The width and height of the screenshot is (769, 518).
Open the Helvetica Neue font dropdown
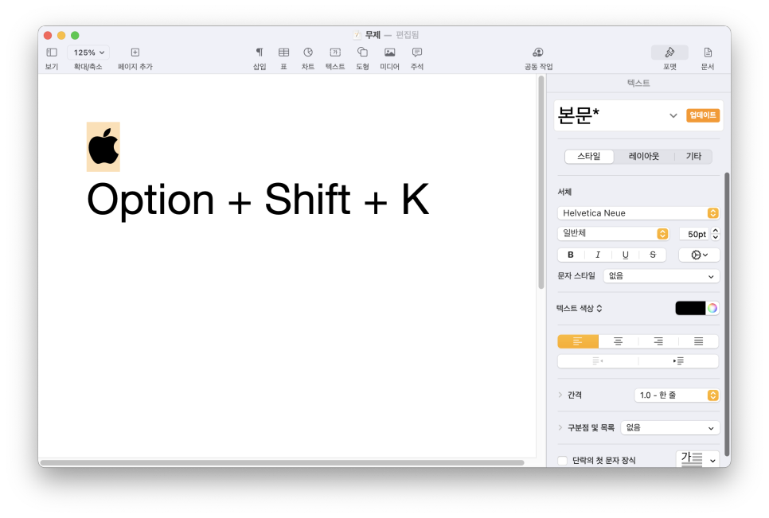638,213
